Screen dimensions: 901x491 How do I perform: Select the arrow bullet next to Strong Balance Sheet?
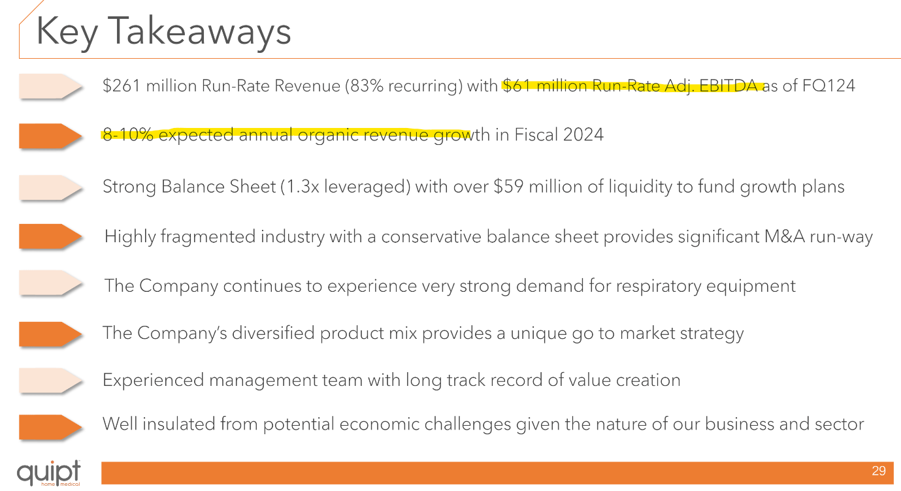point(50,187)
